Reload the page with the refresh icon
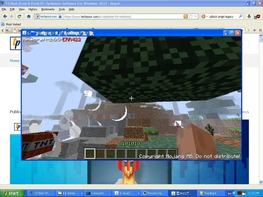This screenshot has width=263, height=197. click(x=19, y=16)
